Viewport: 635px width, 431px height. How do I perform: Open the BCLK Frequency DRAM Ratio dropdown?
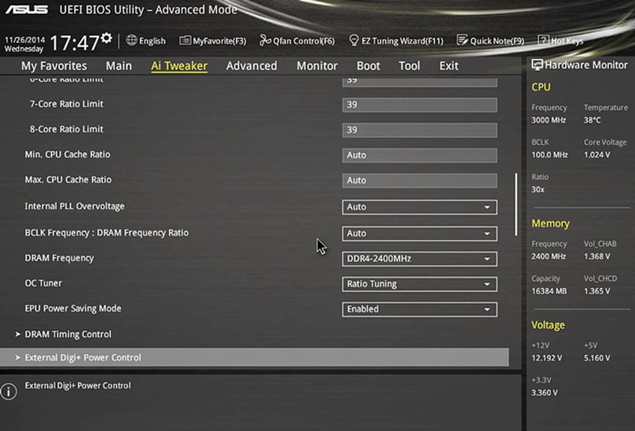[419, 234]
